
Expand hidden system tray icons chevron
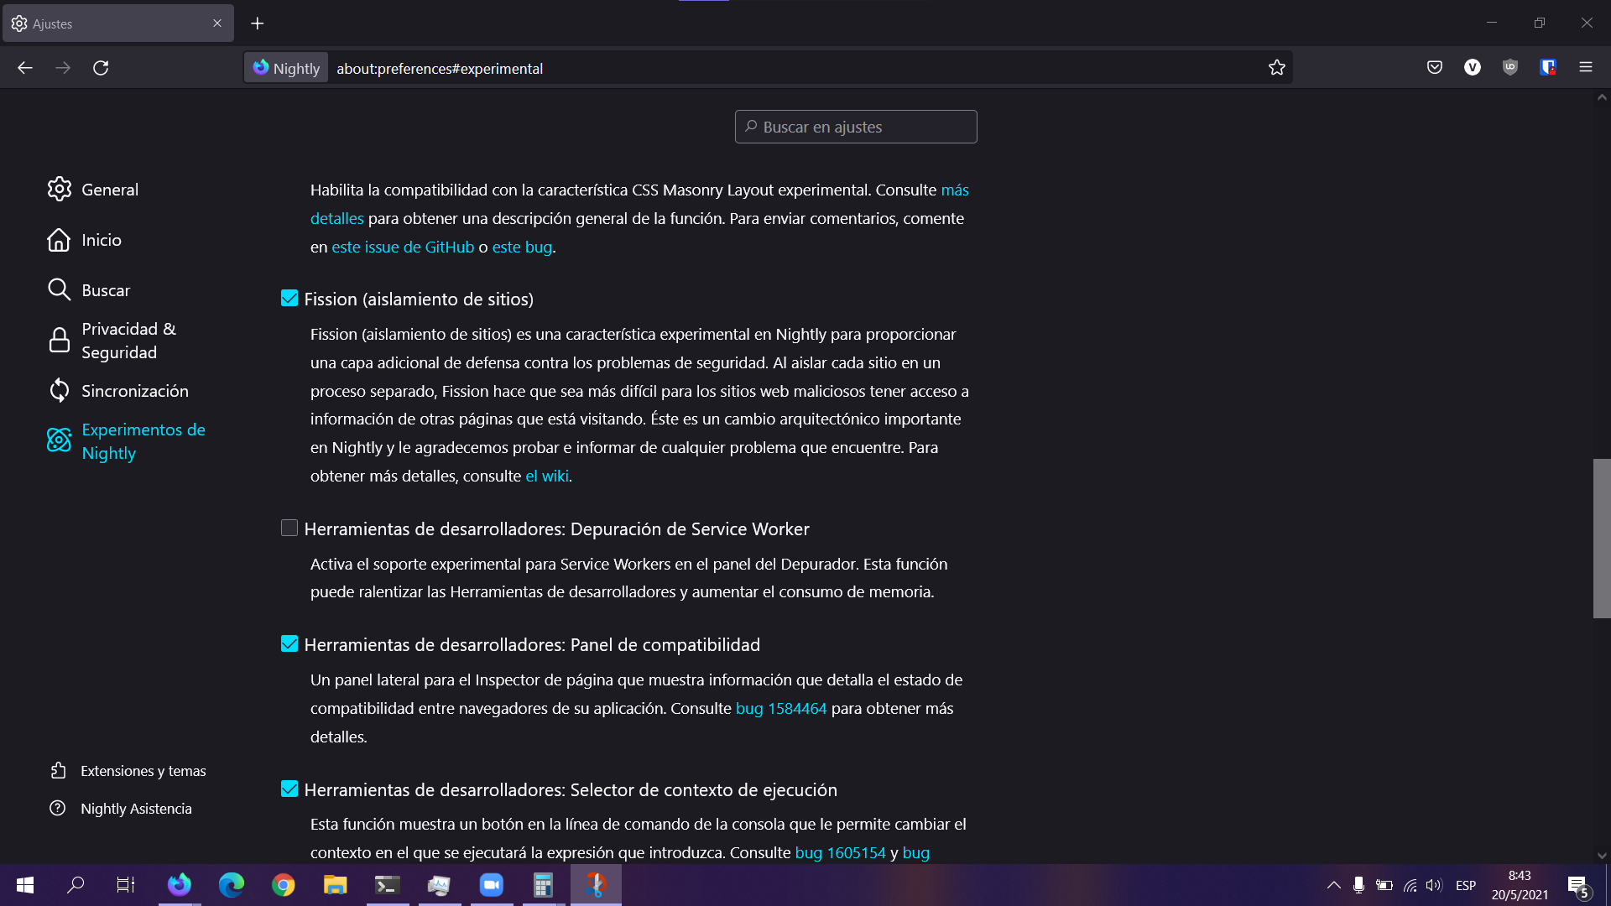tap(1333, 885)
